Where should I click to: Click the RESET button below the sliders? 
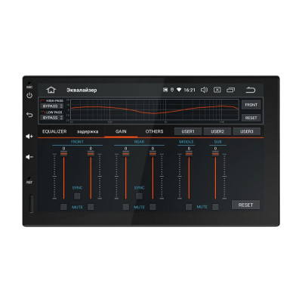tap(245, 205)
